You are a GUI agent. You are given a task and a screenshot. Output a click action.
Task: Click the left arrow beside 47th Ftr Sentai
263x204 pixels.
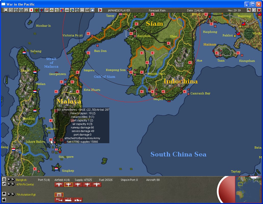pos(9,184)
